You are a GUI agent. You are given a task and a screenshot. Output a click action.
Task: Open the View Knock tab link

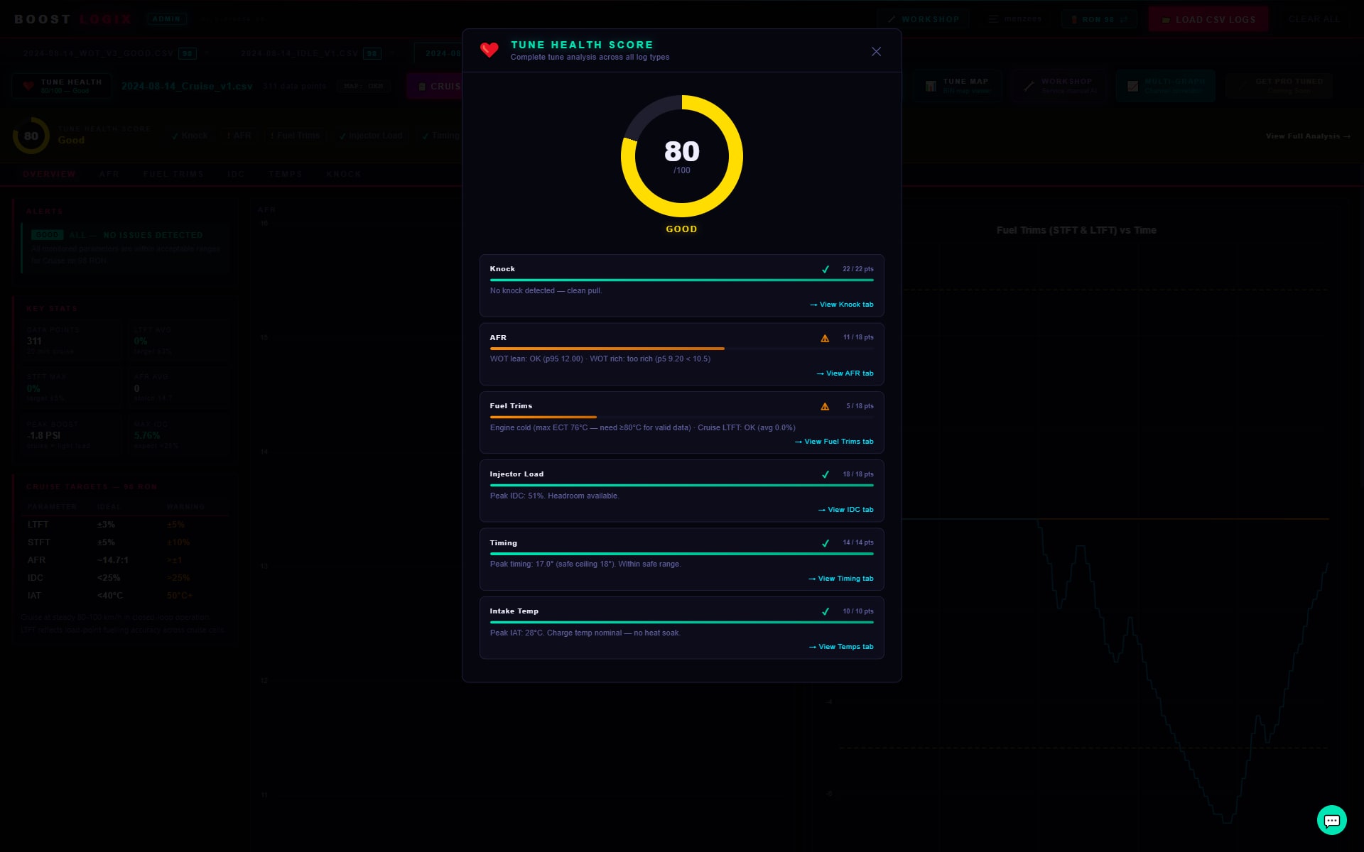[842, 305]
